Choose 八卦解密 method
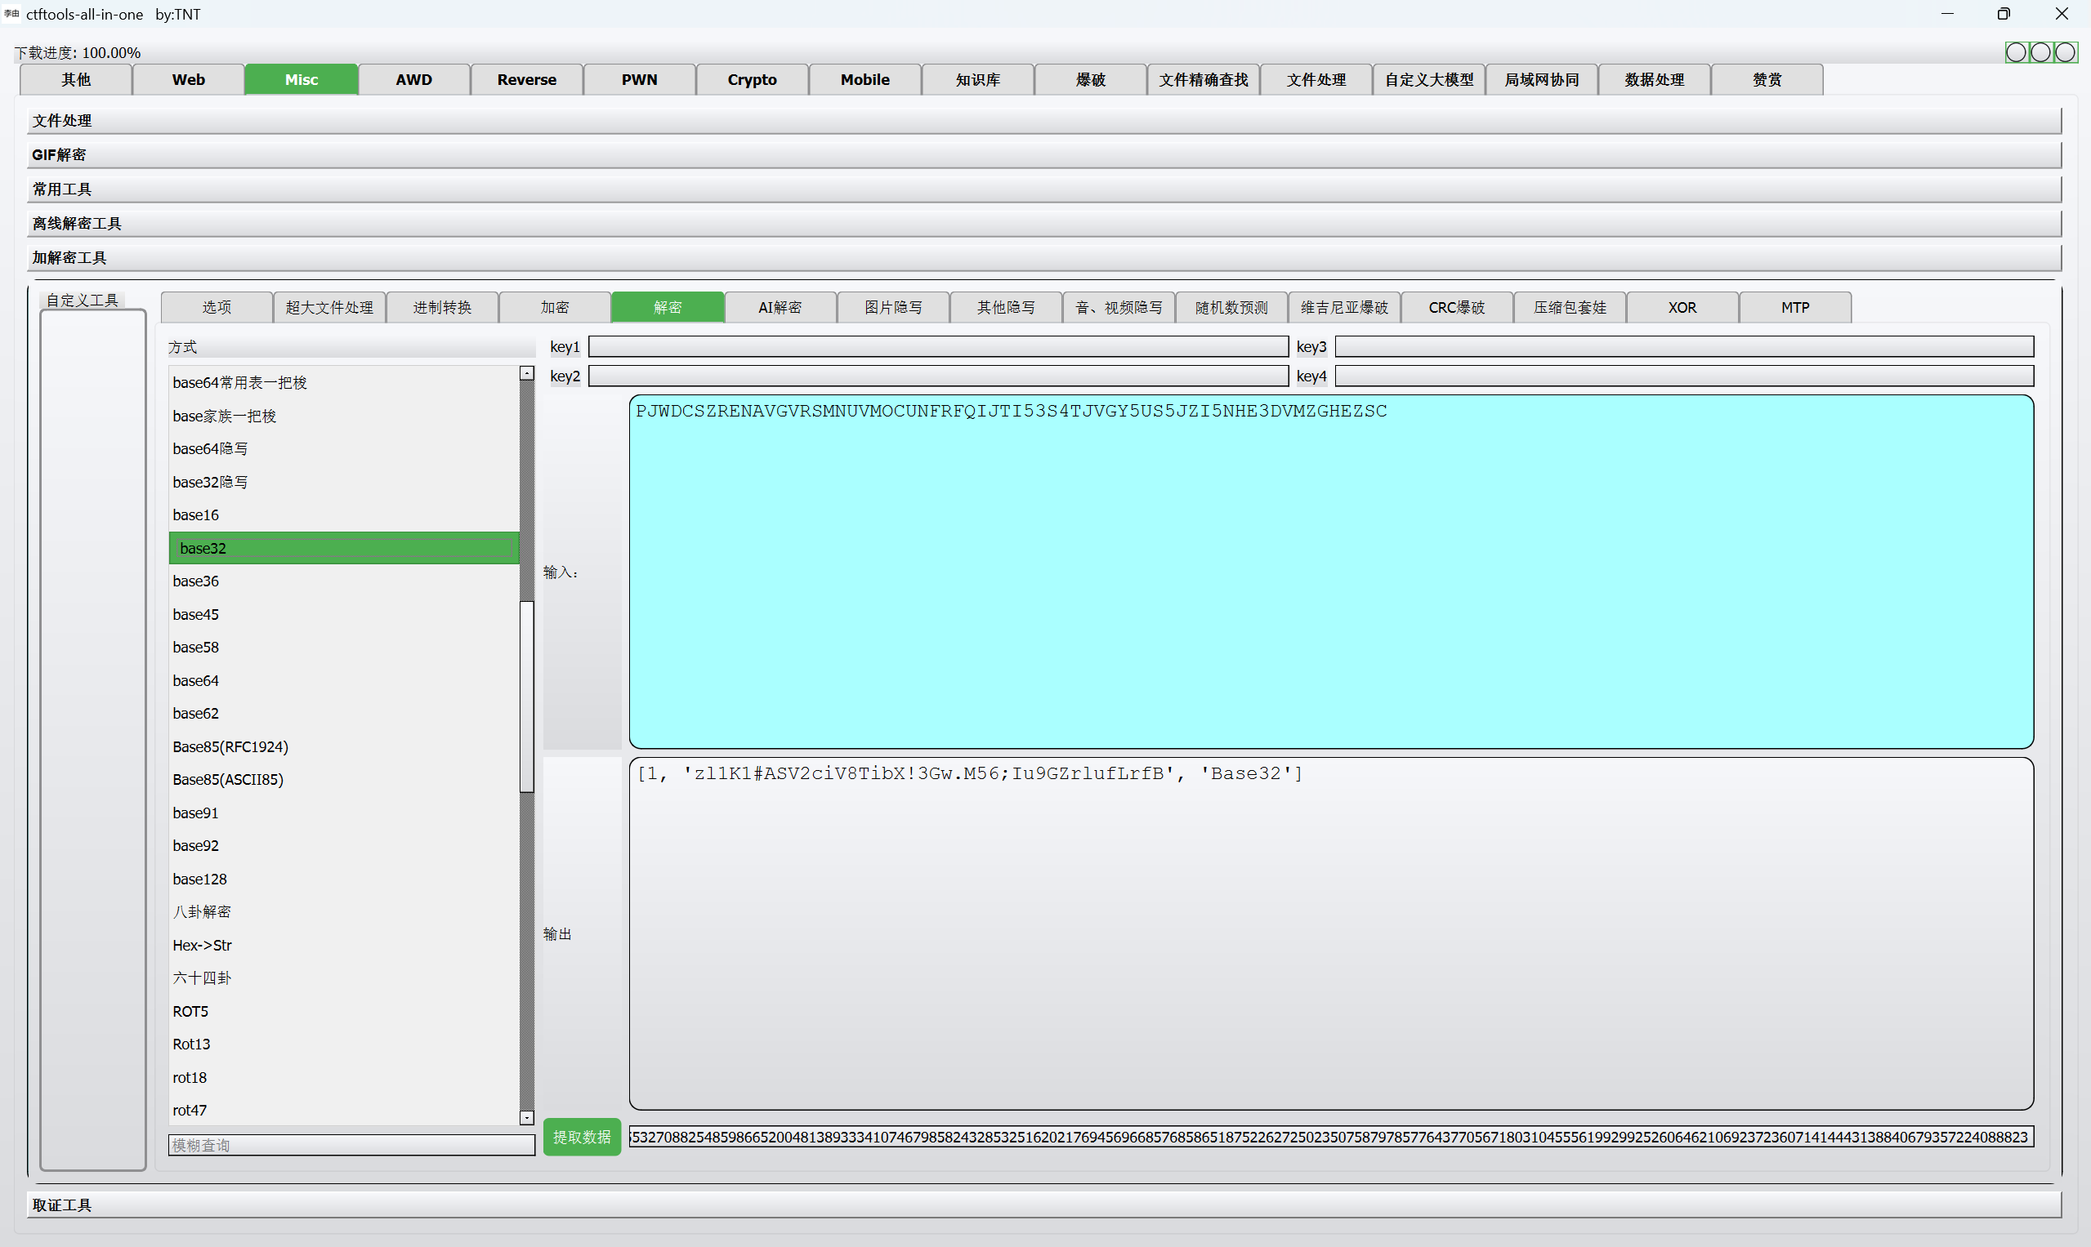 click(344, 912)
